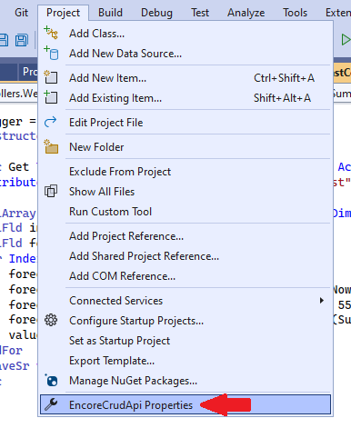Click the Add Class icon
The image size is (351, 428).
(51, 33)
